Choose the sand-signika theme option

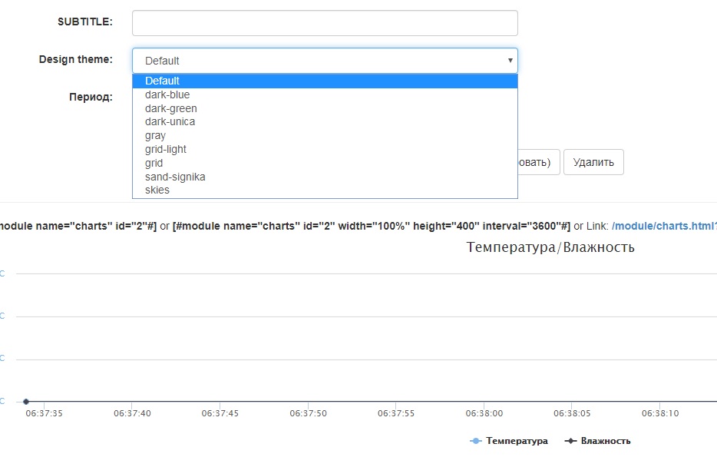click(x=175, y=177)
